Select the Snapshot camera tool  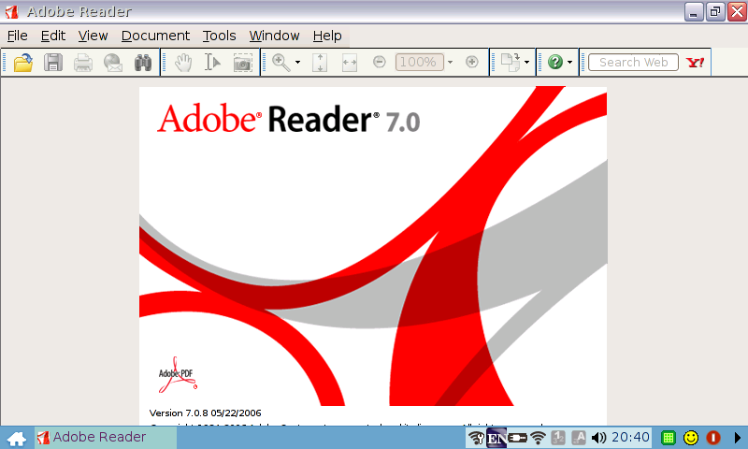243,63
